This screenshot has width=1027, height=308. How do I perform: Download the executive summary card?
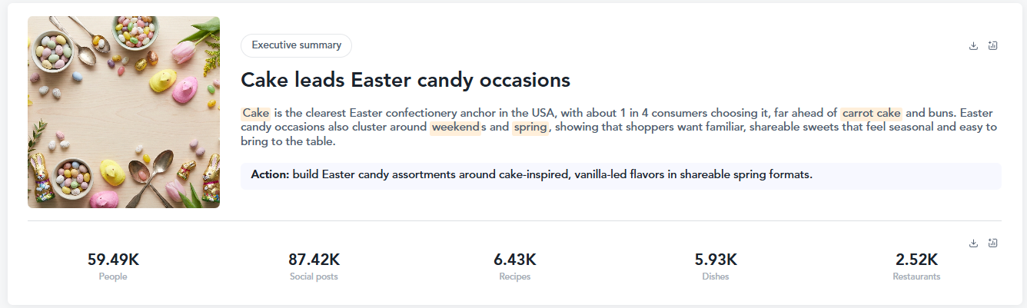pos(973,45)
